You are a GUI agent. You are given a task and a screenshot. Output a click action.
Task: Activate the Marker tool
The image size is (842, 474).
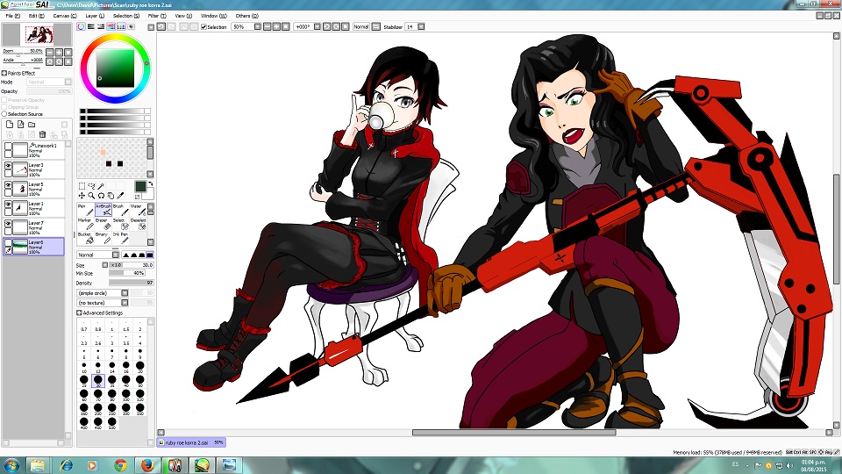[x=85, y=224]
